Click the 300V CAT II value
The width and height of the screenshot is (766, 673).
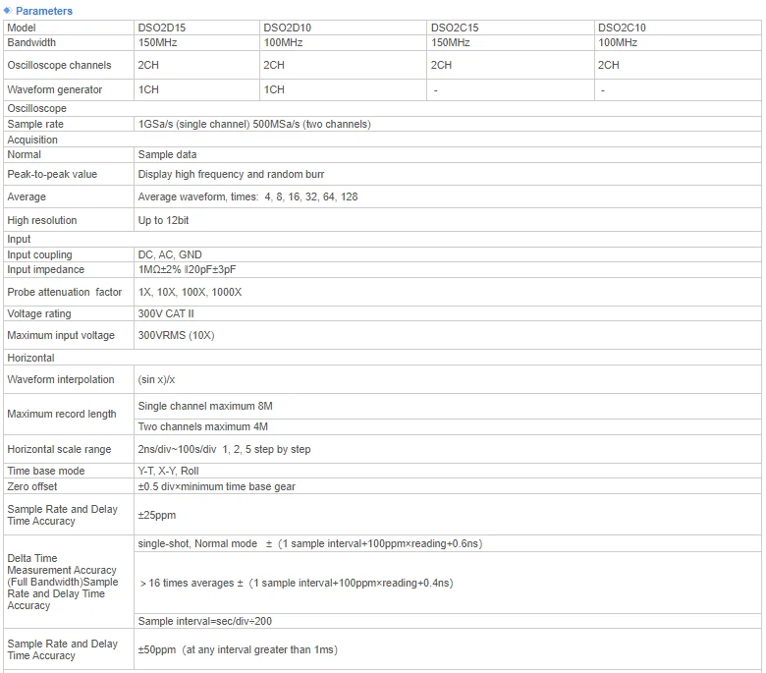[x=166, y=313]
